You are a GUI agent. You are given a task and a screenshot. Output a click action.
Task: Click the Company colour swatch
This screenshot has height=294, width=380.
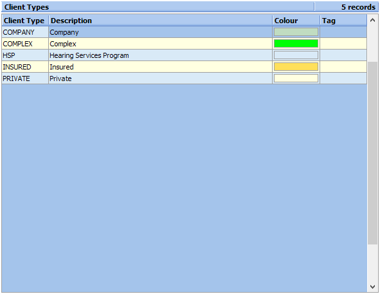click(296, 32)
